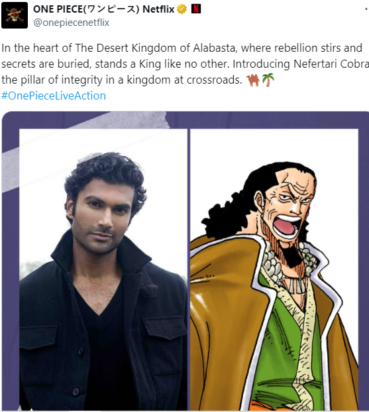The width and height of the screenshot is (369, 412).
Task: Click the phrase "King like no other"
Action: click(x=184, y=64)
